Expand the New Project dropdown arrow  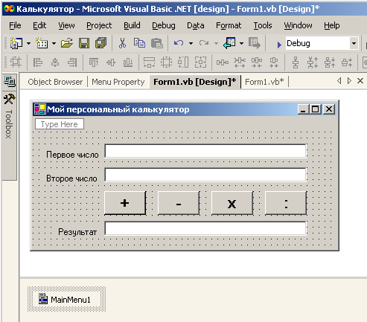click(x=29, y=43)
